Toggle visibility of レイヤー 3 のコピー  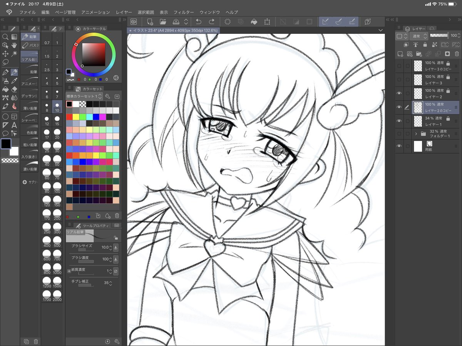coord(399,65)
